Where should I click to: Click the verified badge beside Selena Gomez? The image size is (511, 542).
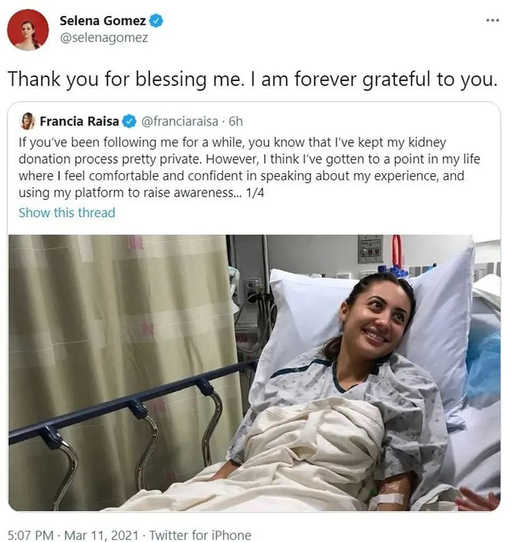[x=156, y=21]
